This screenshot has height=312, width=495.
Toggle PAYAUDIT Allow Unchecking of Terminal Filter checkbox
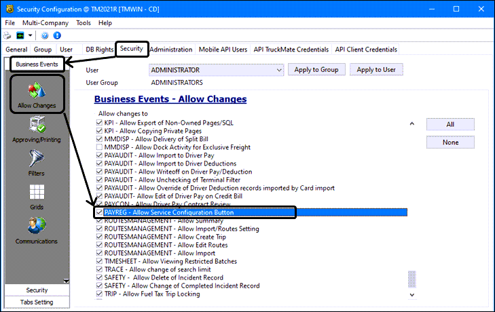99,180
